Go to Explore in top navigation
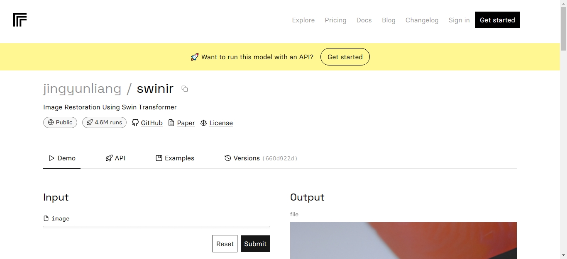 pos(303,20)
